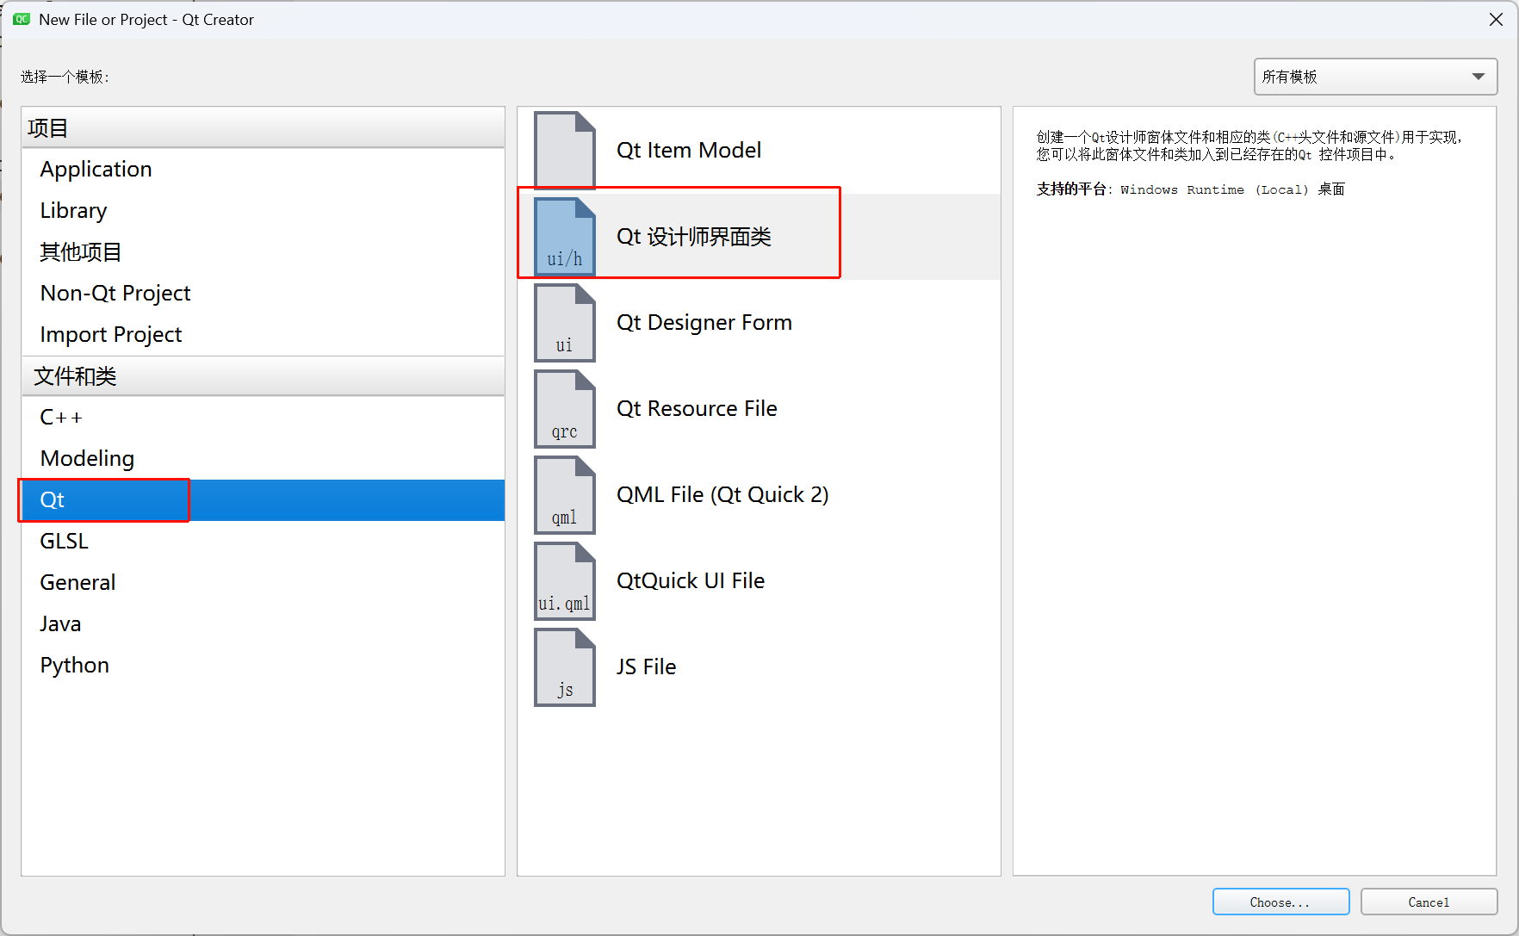Click the ui/h designer class icon
The width and height of the screenshot is (1519, 936).
click(x=565, y=237)
